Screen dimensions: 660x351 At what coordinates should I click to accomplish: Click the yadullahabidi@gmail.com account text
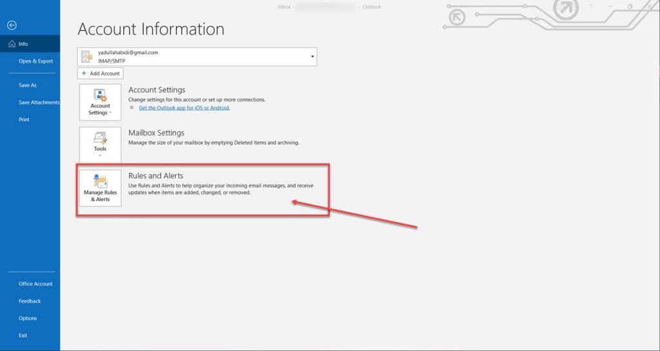[128, 53]
